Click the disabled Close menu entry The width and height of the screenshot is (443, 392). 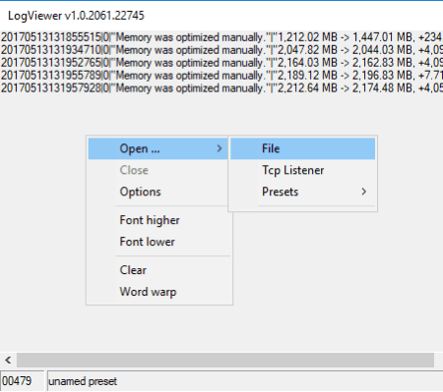point(158,170)
